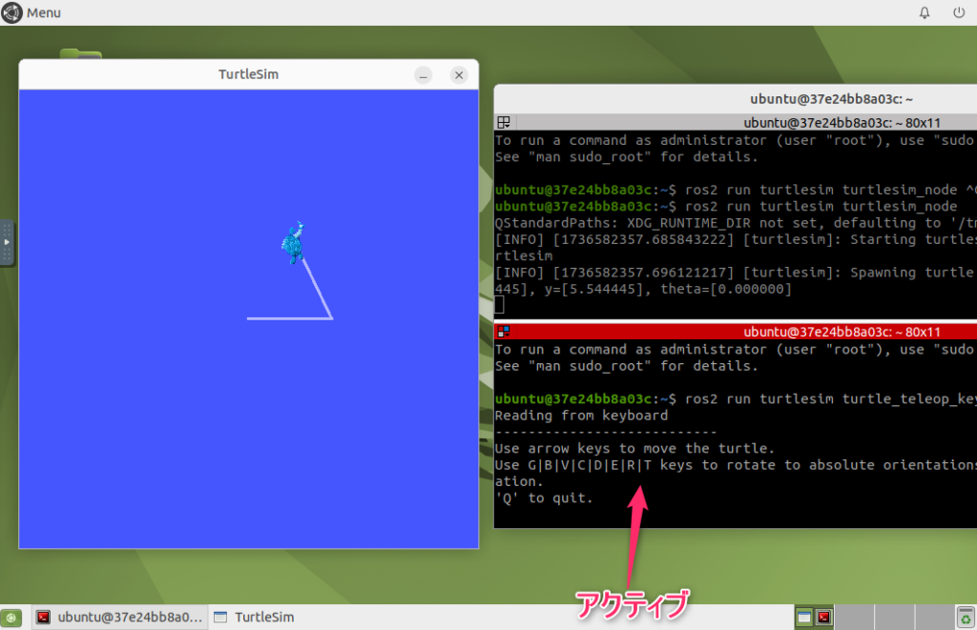
Task: Click the TurtleSim window title bar
Action: coord(249,74)
